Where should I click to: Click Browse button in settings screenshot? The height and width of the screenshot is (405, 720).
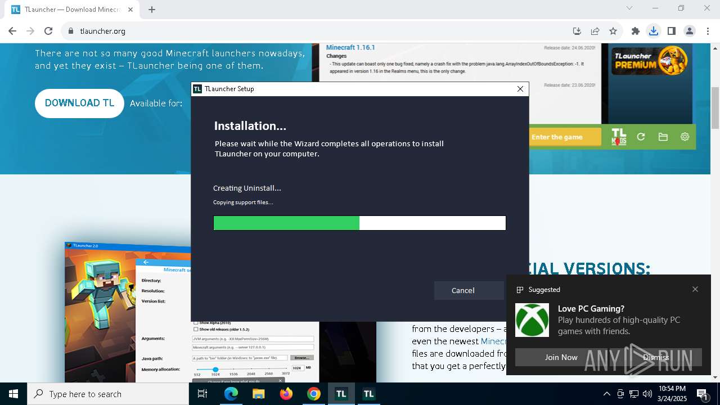click(302, 358)
